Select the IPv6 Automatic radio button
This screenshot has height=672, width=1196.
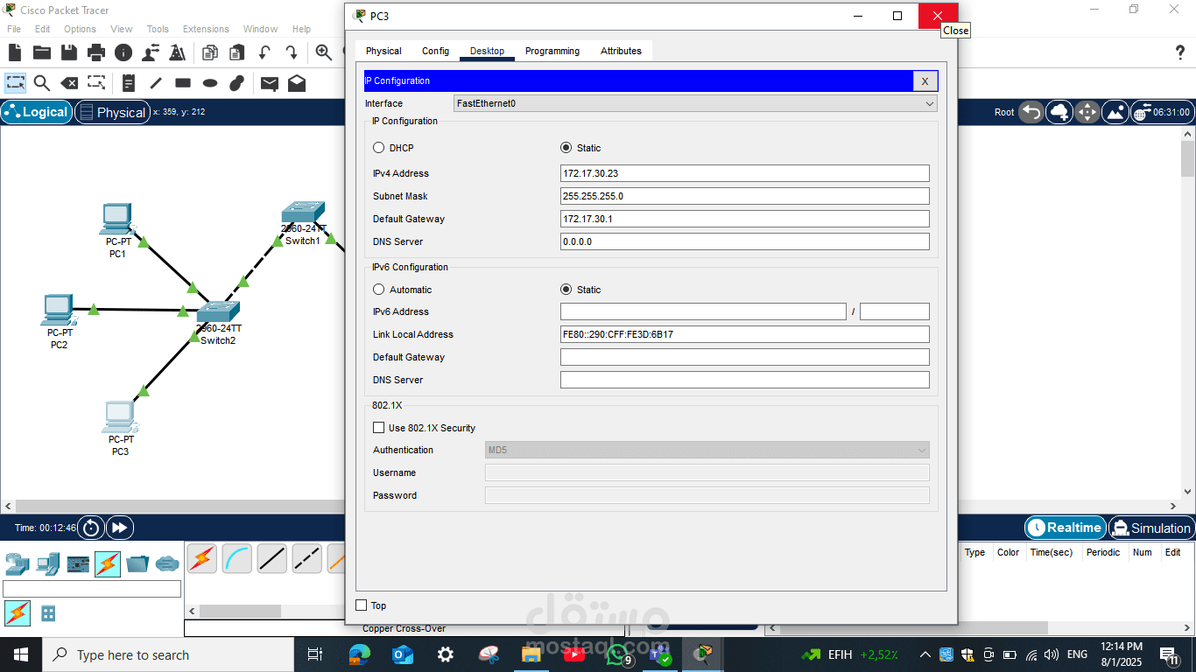pos(379,290)
